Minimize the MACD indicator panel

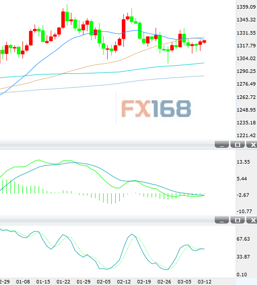(221, 144)
